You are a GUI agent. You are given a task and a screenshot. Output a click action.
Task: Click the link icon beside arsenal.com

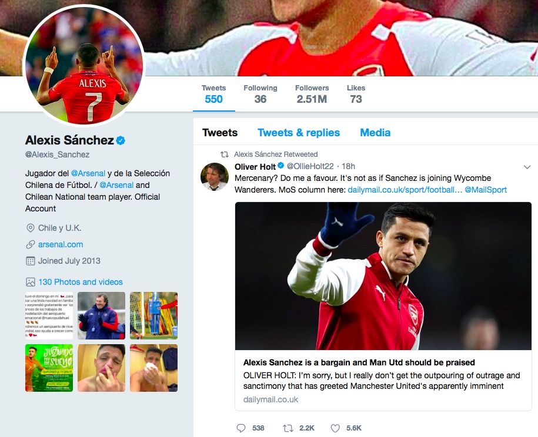[x=31, y=244]
